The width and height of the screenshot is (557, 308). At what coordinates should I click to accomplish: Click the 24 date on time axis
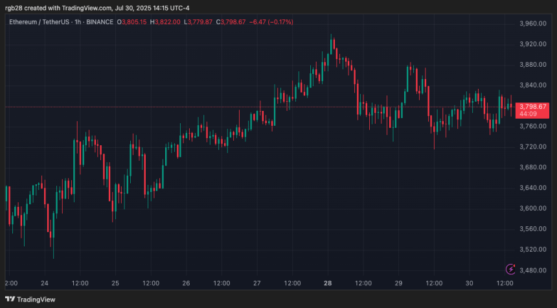[45, 283]
